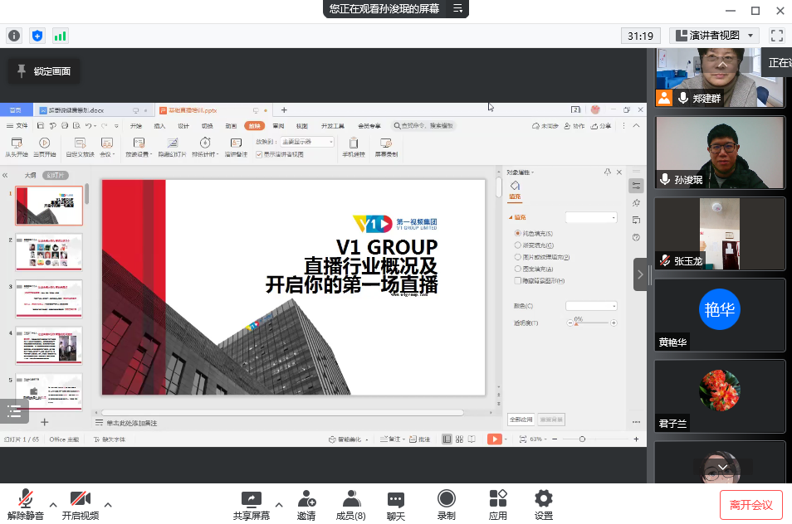
Task: Click 离开会议 leave meeting button
Action: click(x=751, y=505)
